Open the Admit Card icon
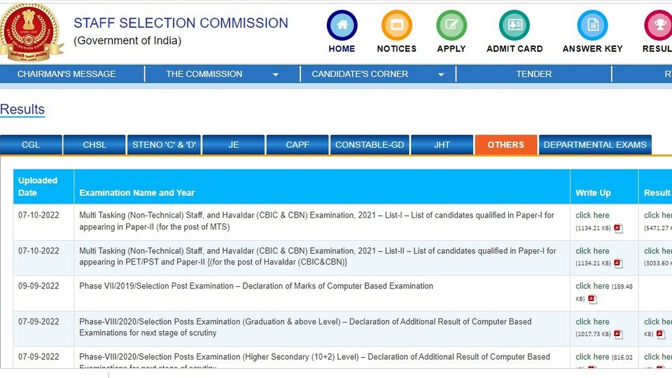This screenshot has width=672, height=378. (x=514, y=25)
